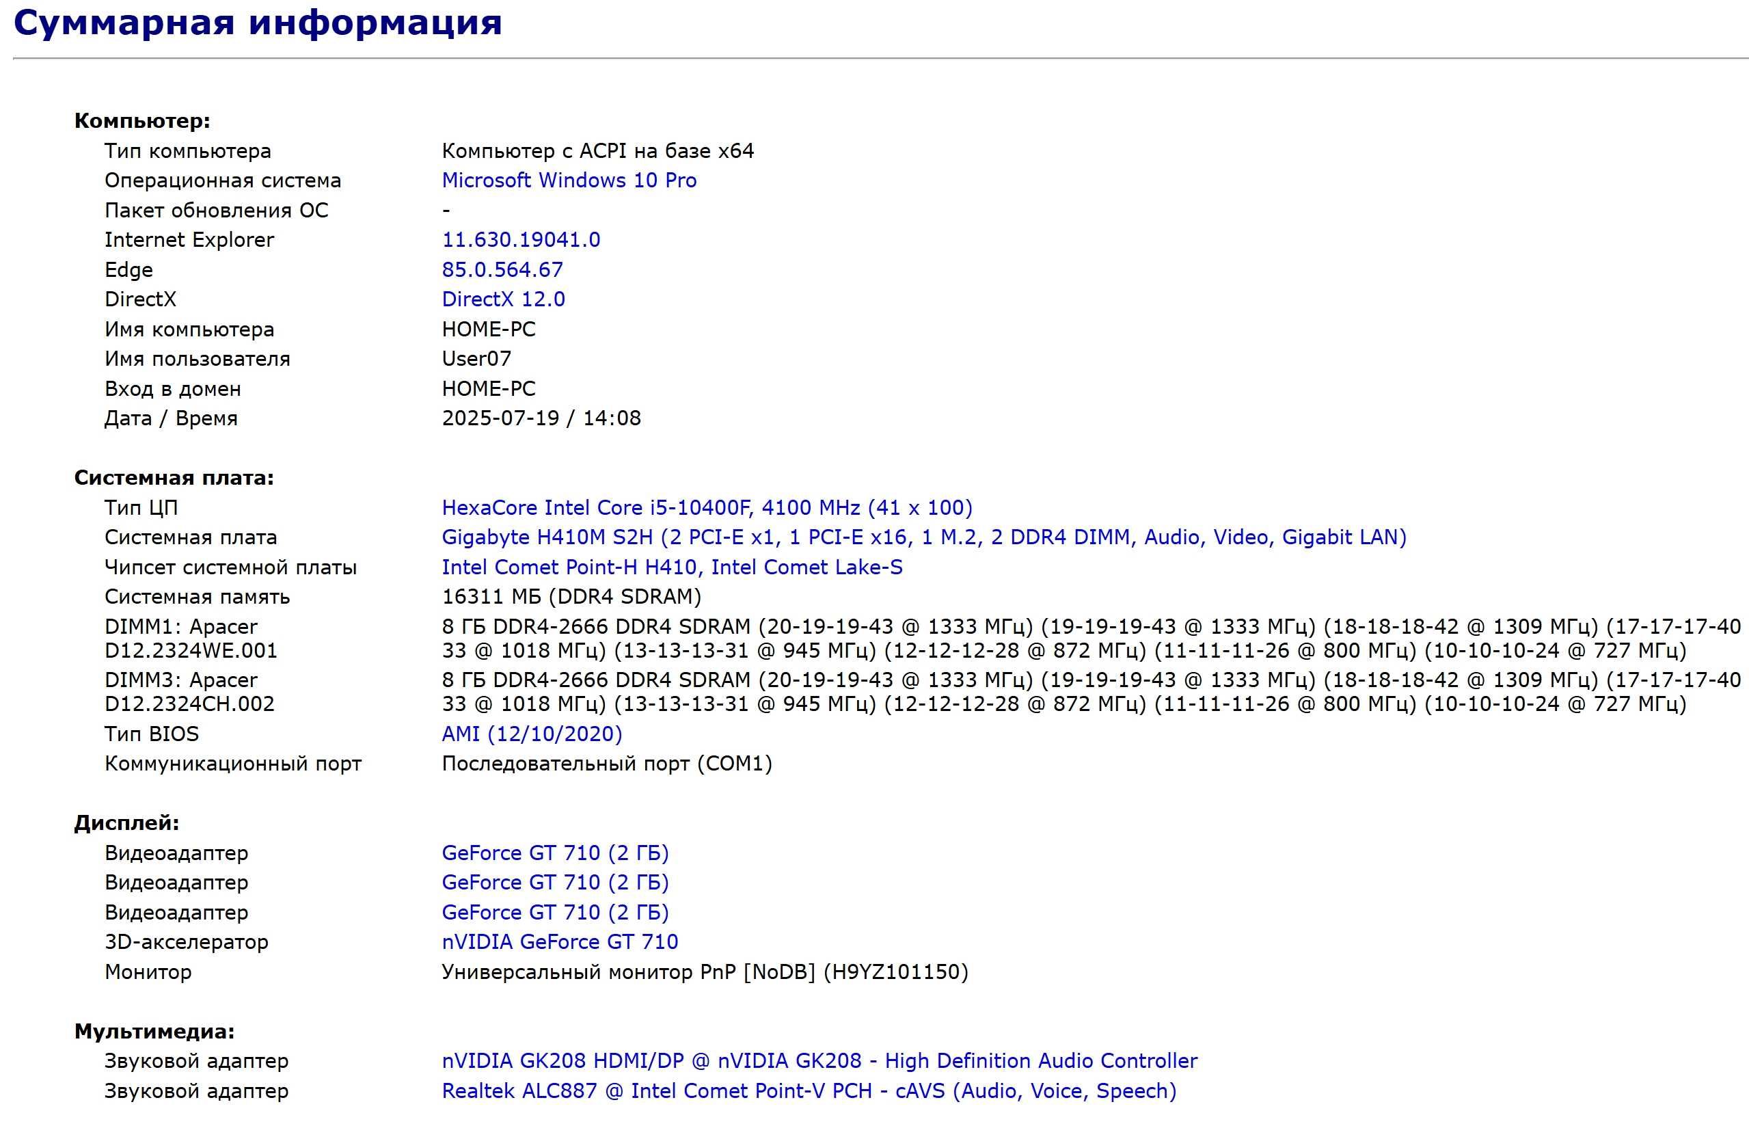The height and width of the screenshot is (1126, 1749).
Task: Click the 'Дата / Время' label
Action: pyautogui.click(x=171, y=418)
